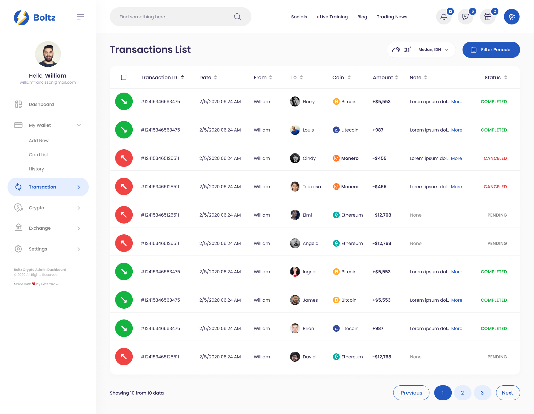Collapse the My Wallet section chevron

click(x=79, y=125)
